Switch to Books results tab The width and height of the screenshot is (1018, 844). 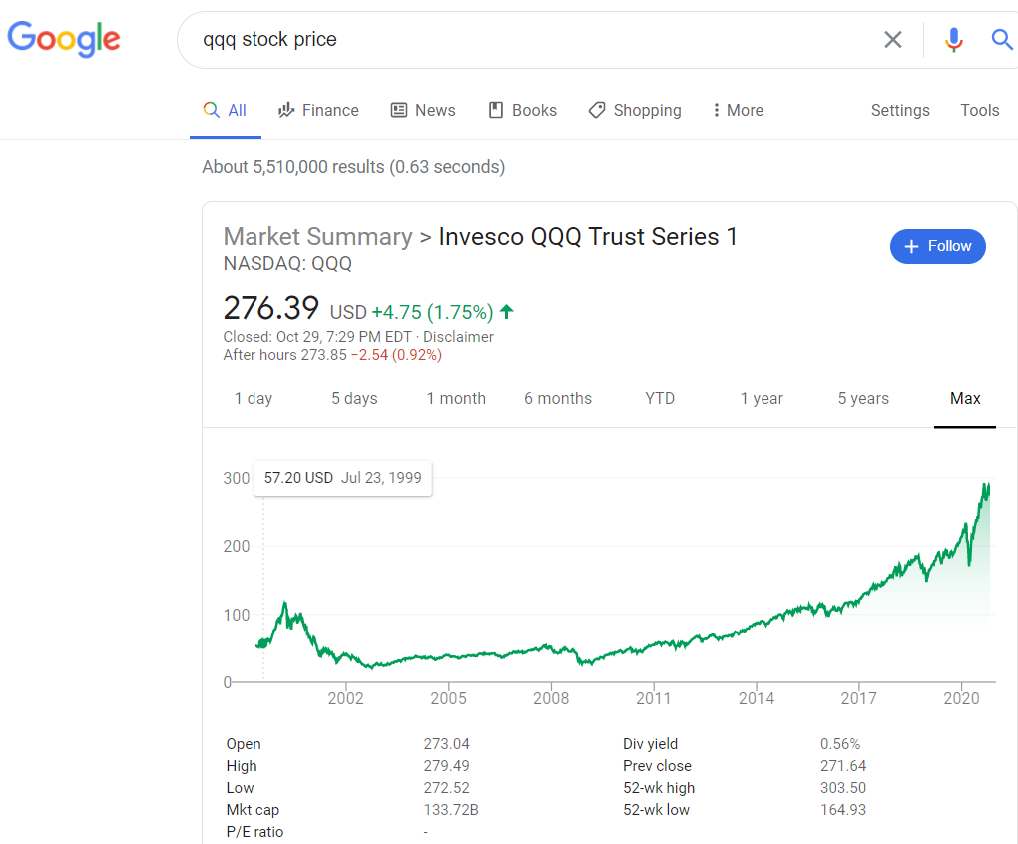[x=522, y=111]
